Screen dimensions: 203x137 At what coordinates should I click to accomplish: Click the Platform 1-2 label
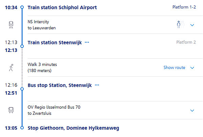pyautogui.click(x=184, y=7)
